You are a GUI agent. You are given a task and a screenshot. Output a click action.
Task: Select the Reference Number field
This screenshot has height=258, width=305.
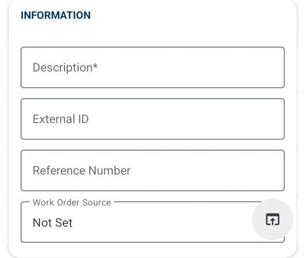coord(152,171)
